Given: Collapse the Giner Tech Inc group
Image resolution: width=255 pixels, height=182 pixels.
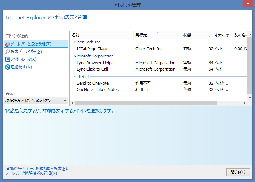Looking at the screenshot, I should 87,42.
